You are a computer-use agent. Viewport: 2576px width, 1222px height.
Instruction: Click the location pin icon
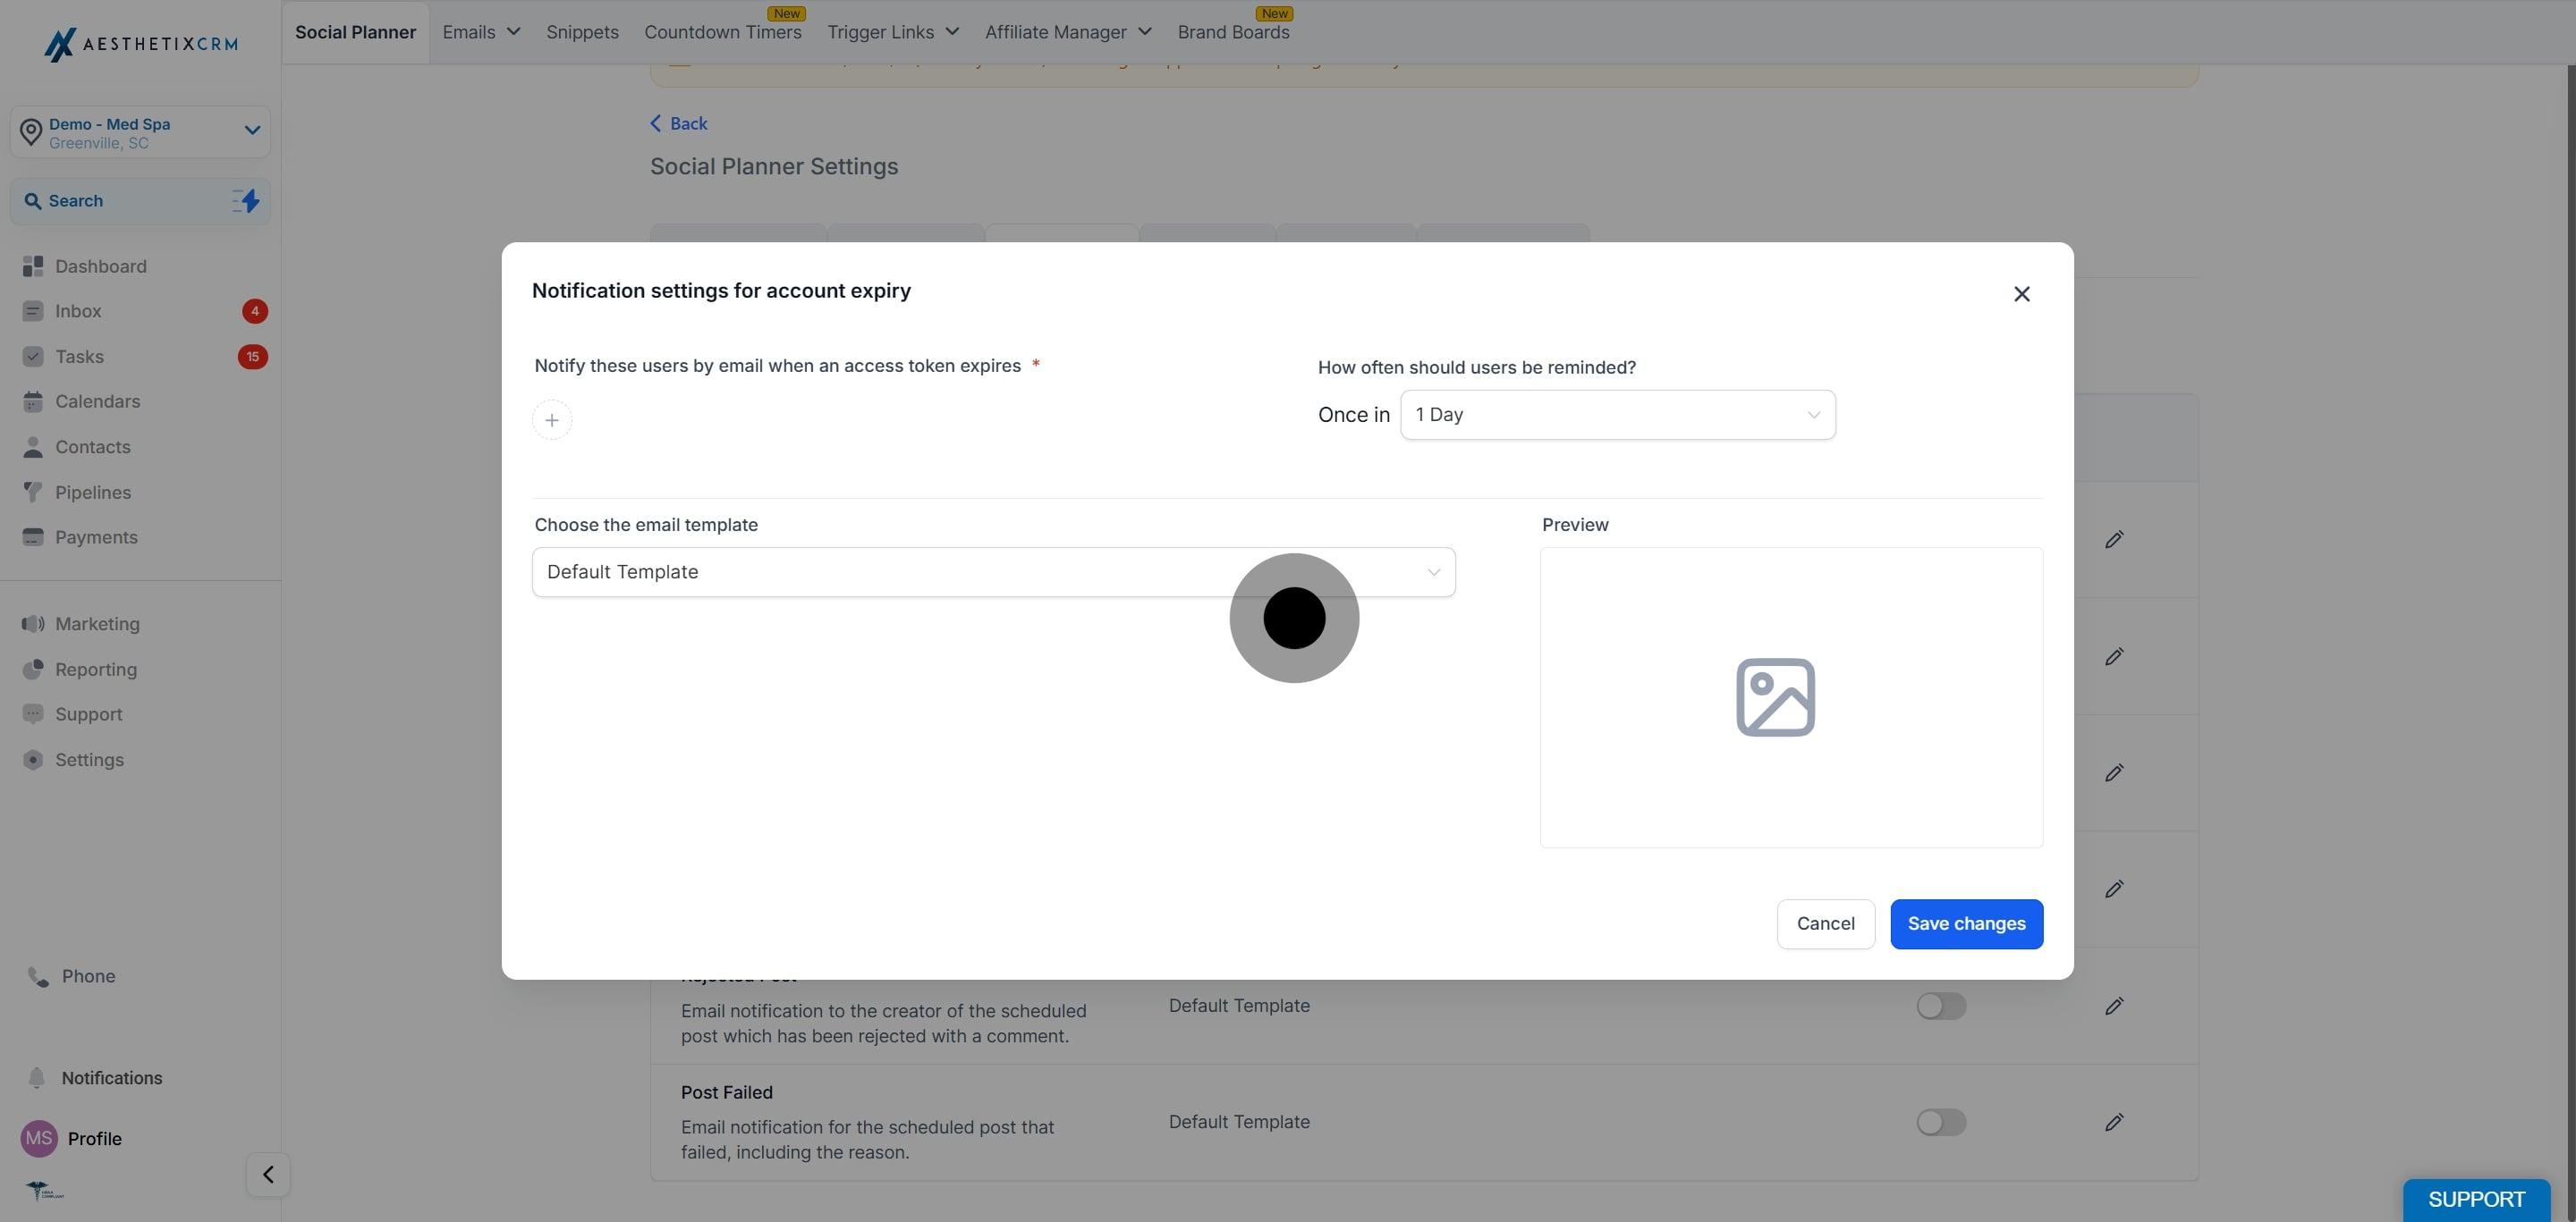point(31,132)
